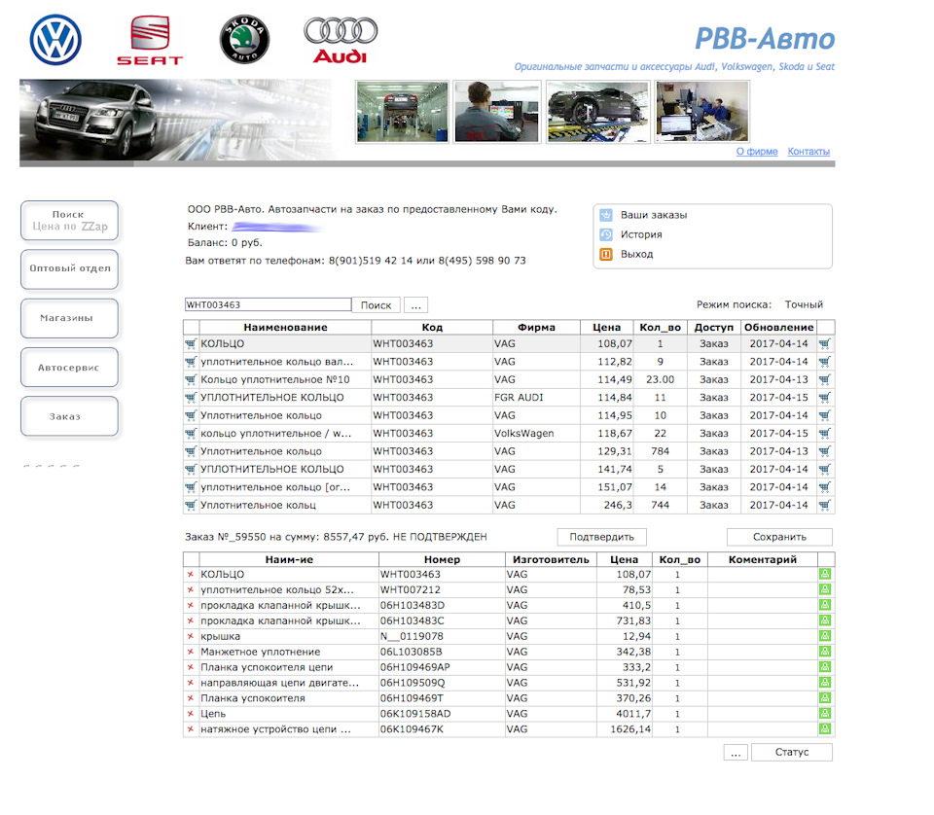Click cart icon before Кольцо уплотнительное №10
The width and height of the screenshot is (934, 815).
191,379
